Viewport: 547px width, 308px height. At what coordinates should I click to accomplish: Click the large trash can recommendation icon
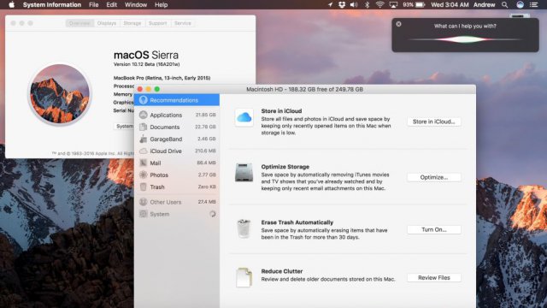(x=244, y=228)
